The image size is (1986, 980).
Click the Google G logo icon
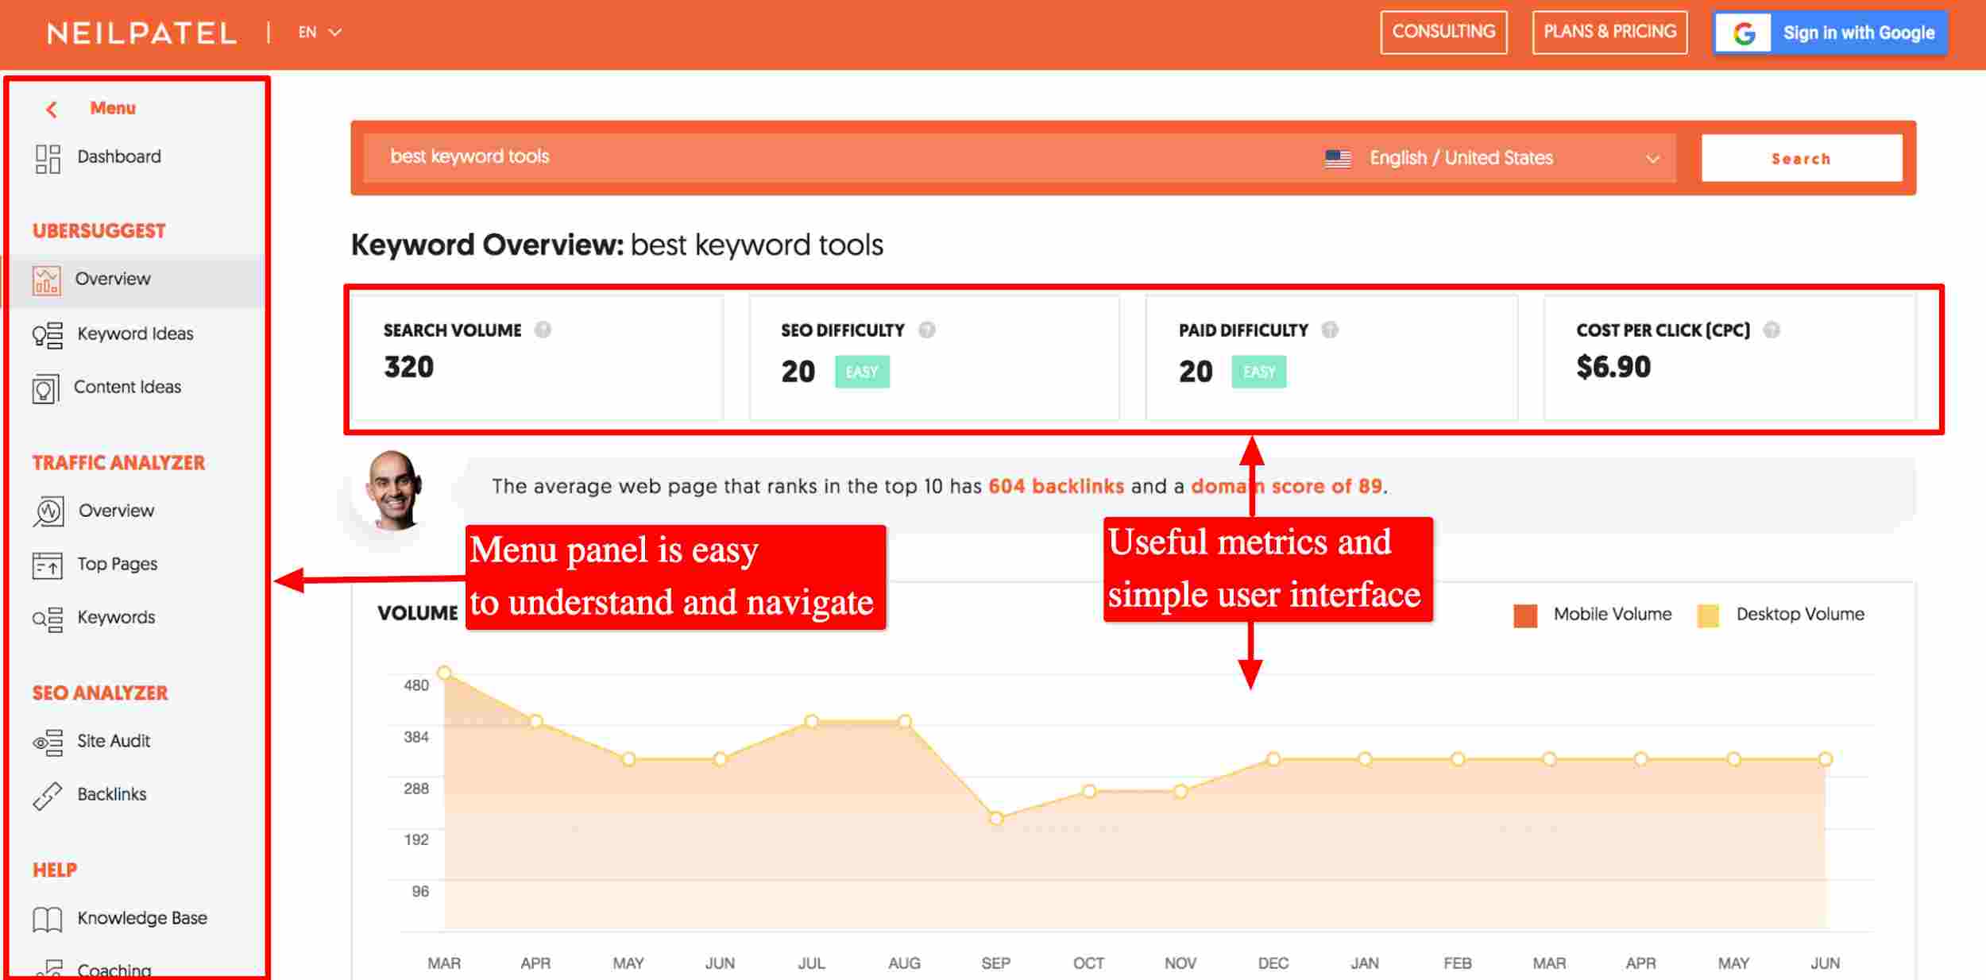[1744, 33]
